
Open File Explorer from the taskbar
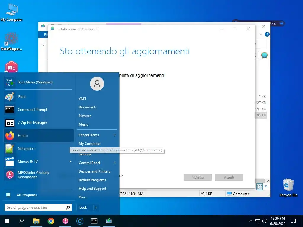36,221
